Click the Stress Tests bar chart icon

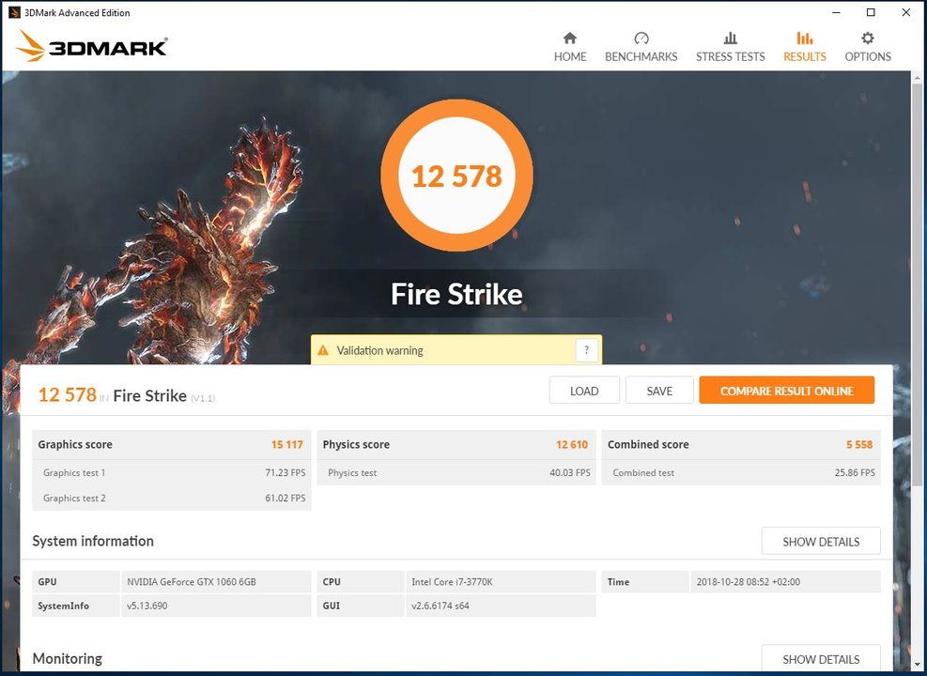pos(731,38)
